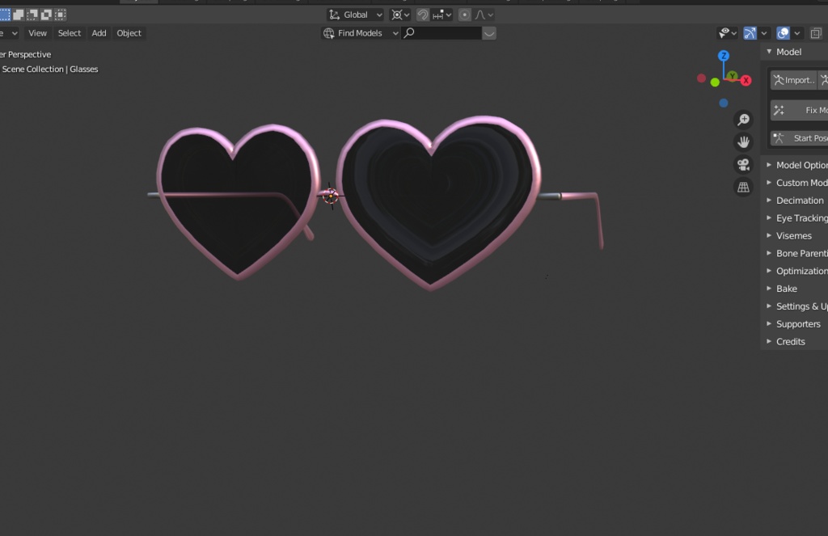Choose the Subtract selection mode icon
This screenshot has width=828, height=536.
click(x=32, y=14)
